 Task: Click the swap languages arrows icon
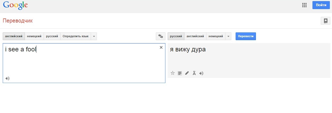click(160, 36)
